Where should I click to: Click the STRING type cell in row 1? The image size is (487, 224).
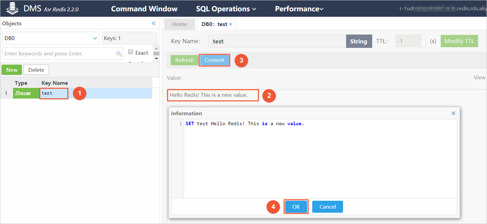tap(26, 93)
